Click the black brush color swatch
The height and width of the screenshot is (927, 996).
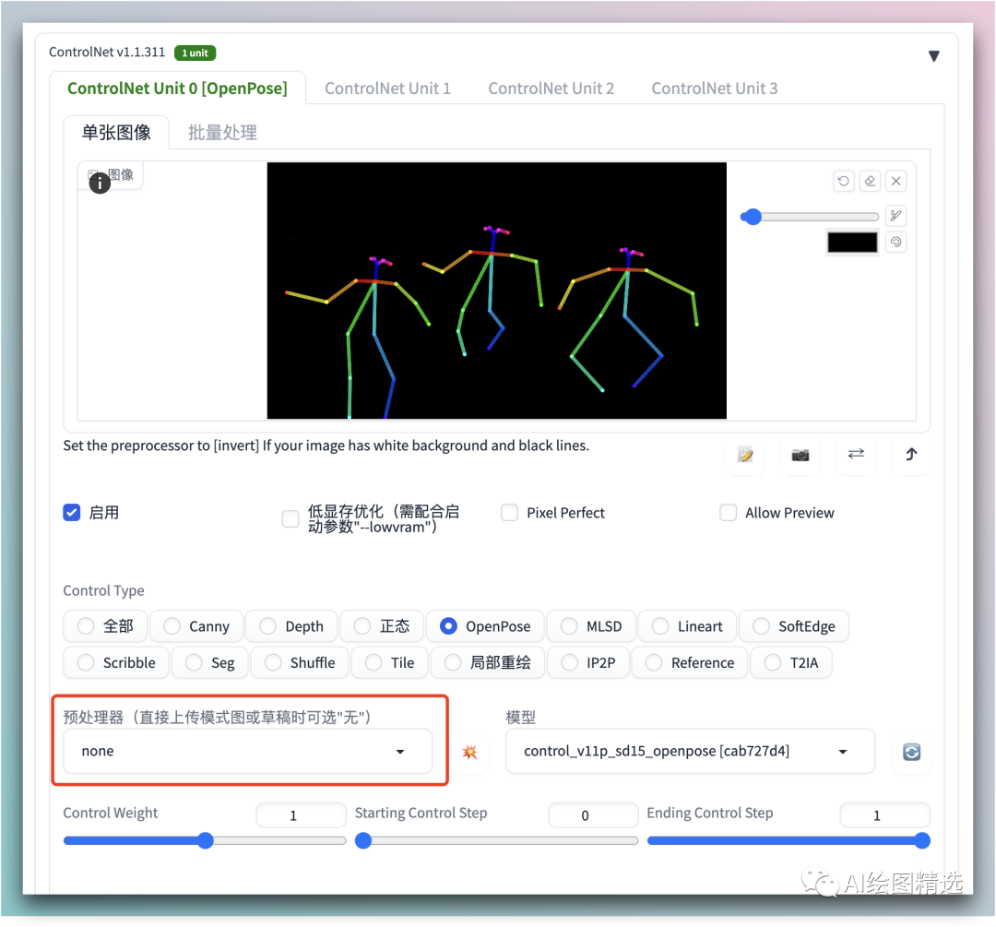[852, 242]
